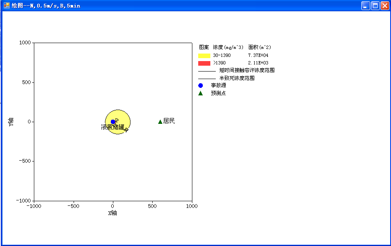This screenshot has height=246, width=391.
Task: Click the red >1390 legend swatch
Action: pos(204,63)
